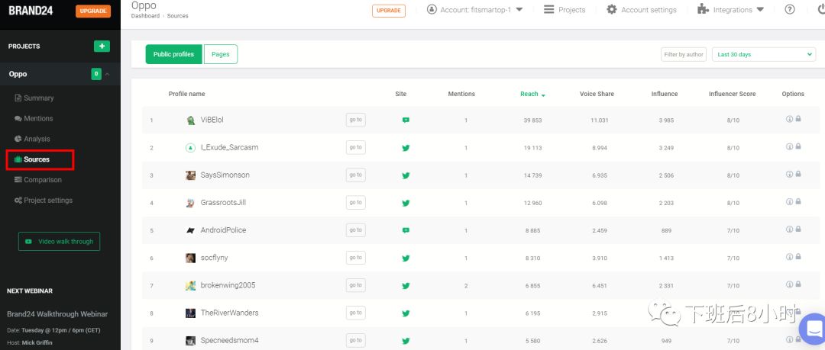
Task: Click the Account settings gear
Action: pos(611,9)
